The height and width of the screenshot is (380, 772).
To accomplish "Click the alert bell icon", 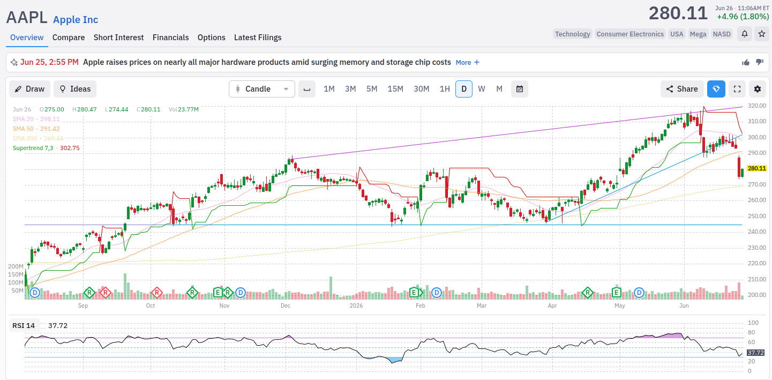I will coord(745,34).
